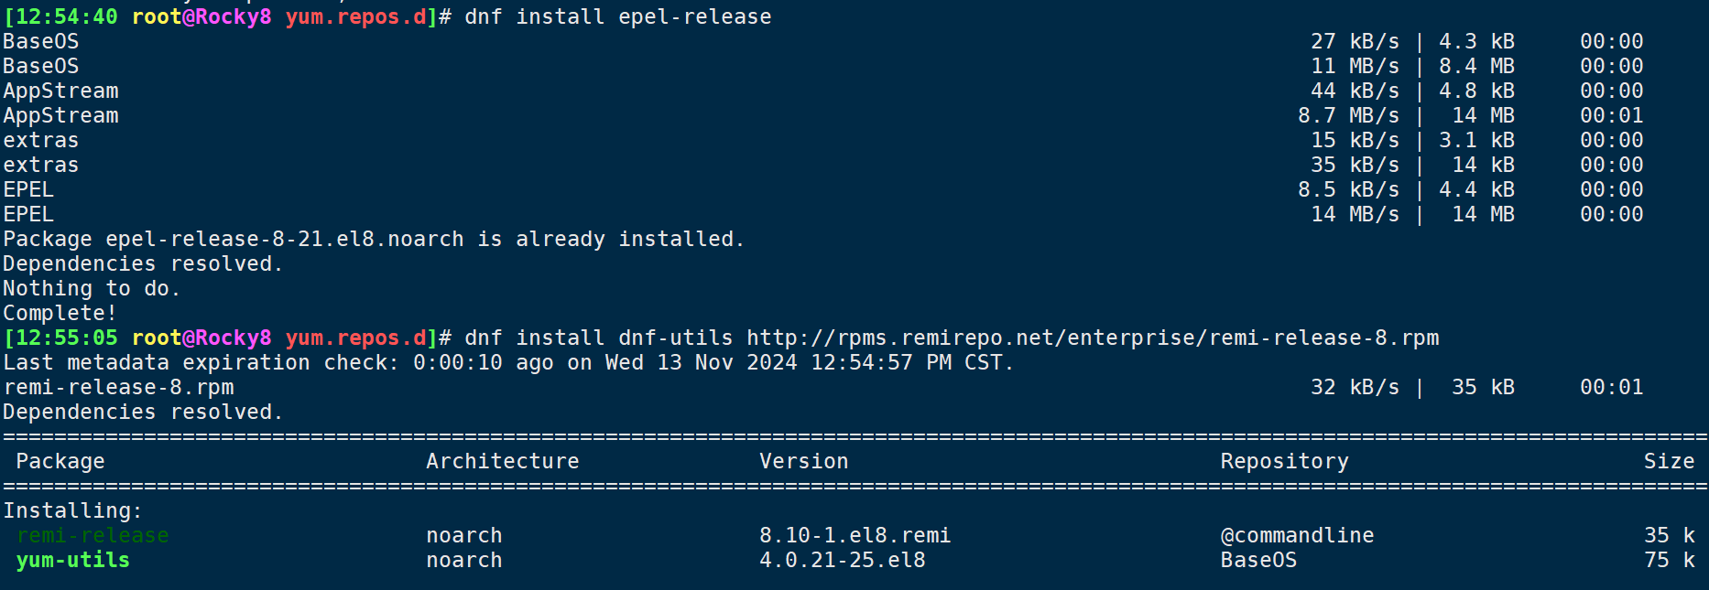Image resolution: width=1709 pixels, height=590 pixels.
Task: Click the remi-release-8.rpm URL in command
Action: point(1093,338)
